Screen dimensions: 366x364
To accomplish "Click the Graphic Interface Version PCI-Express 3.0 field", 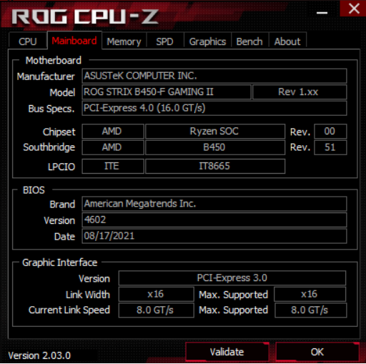I will pos(232,278).
